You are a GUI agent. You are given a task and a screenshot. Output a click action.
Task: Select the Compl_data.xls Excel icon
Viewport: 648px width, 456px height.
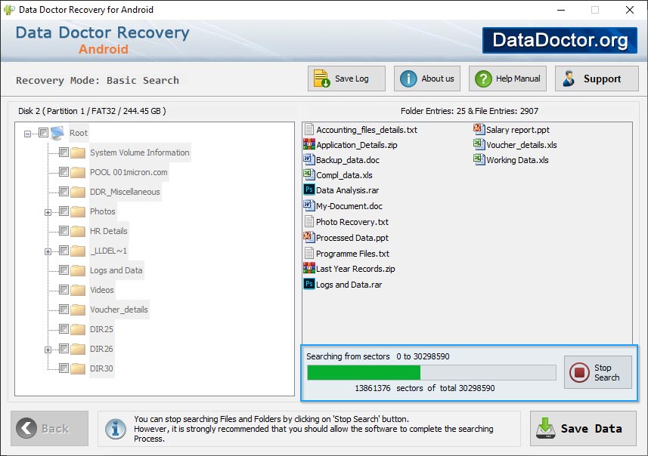pyautogui.click(x=309, y=174)
